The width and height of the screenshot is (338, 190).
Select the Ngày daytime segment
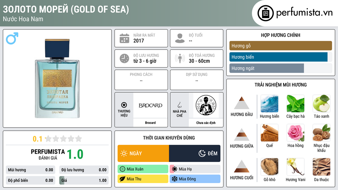[x=143, y=153]
